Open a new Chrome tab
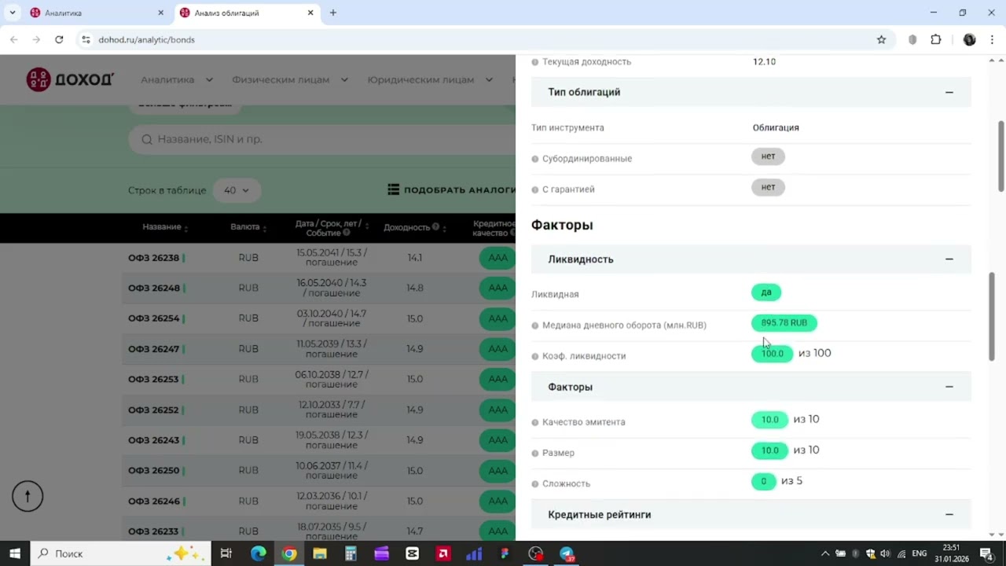 point(333,13)
